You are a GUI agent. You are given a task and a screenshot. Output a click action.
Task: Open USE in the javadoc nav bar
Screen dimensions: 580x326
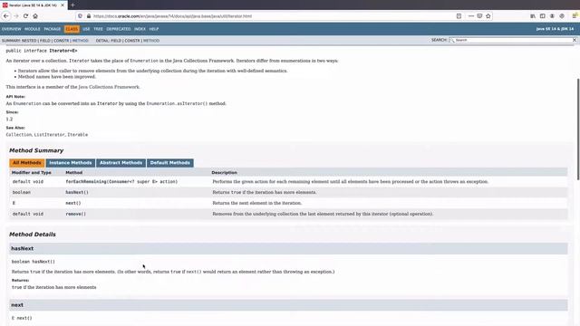(86, 29)
